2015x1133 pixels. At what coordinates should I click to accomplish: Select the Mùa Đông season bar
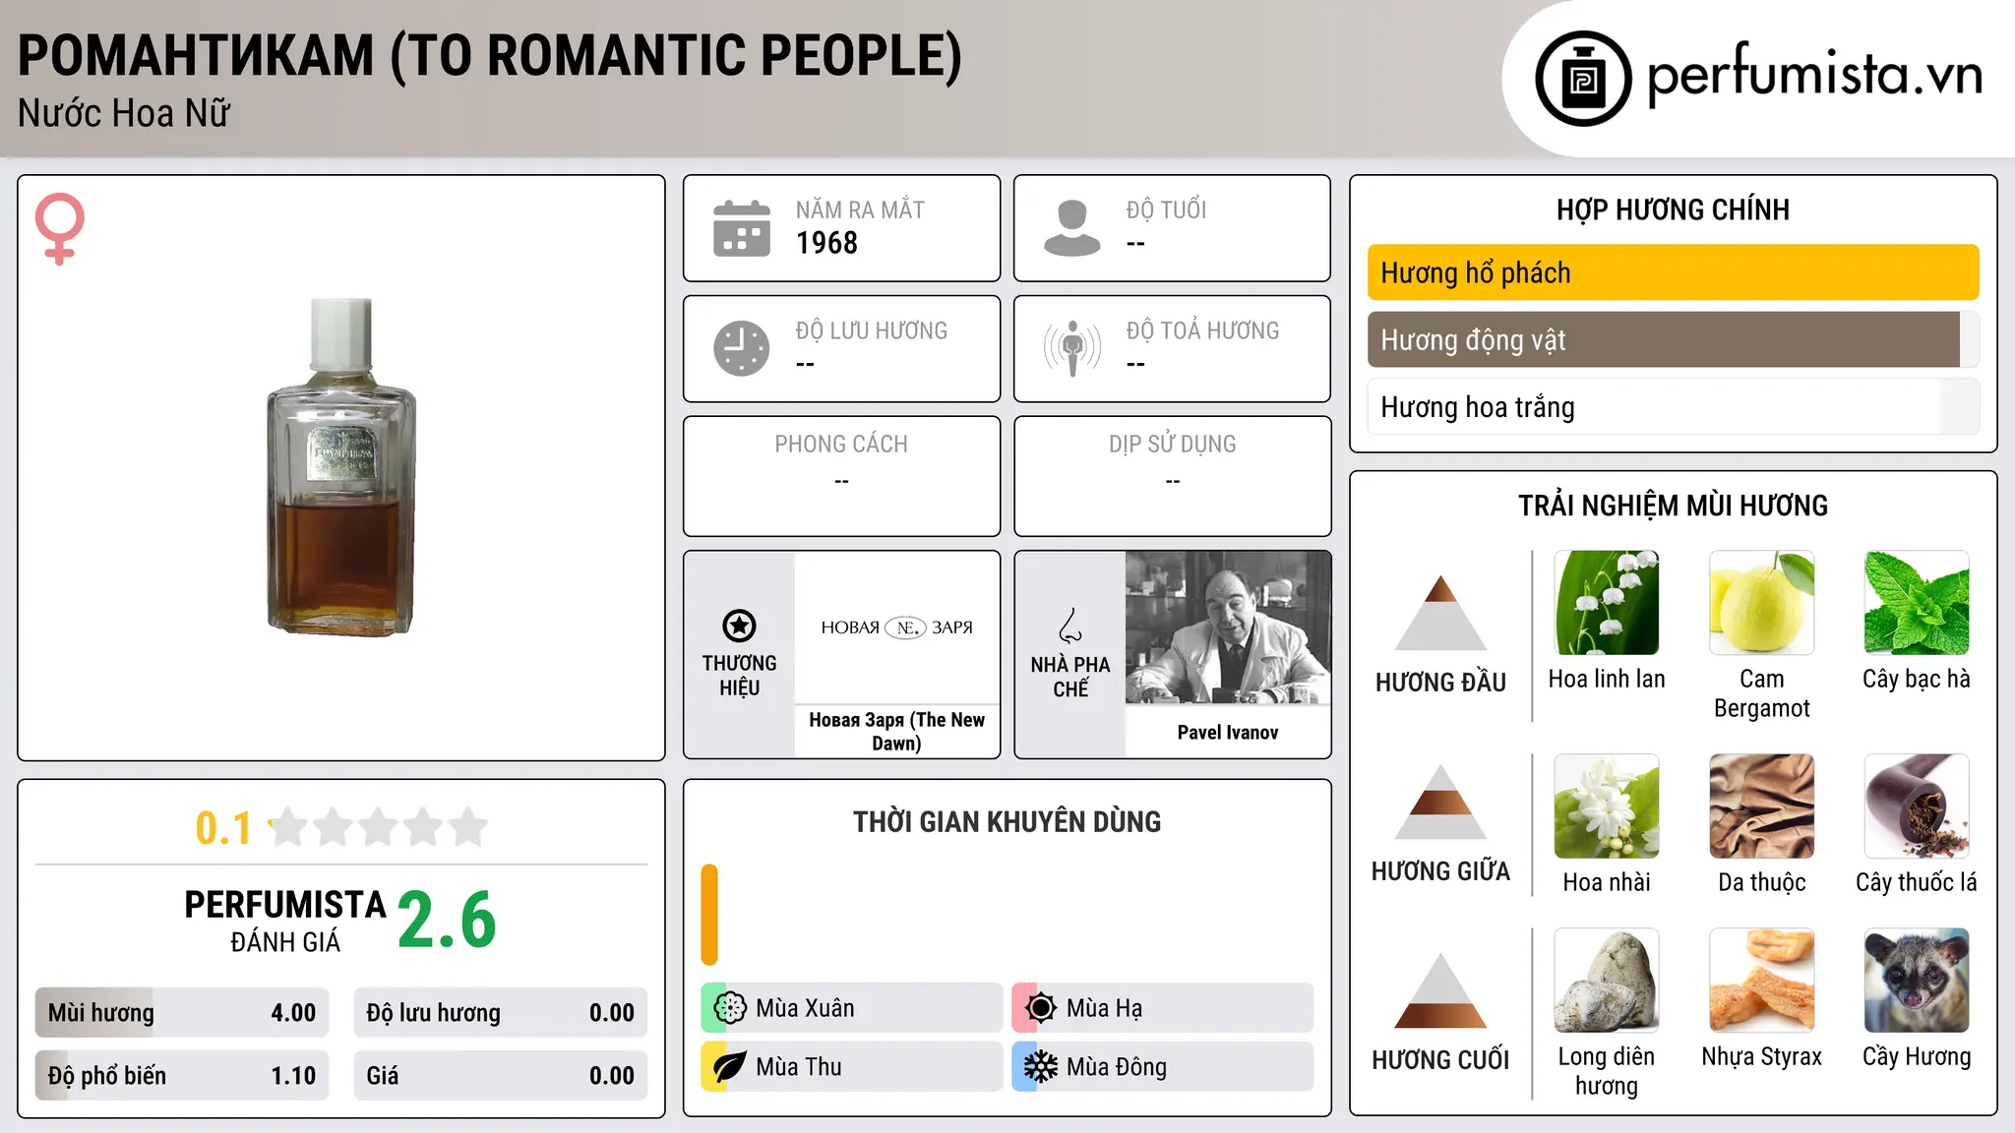tap(1162, 1067)
